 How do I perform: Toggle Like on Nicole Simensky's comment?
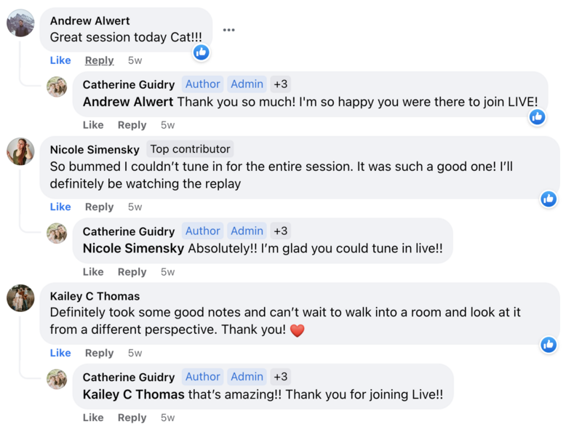point(60,207)
